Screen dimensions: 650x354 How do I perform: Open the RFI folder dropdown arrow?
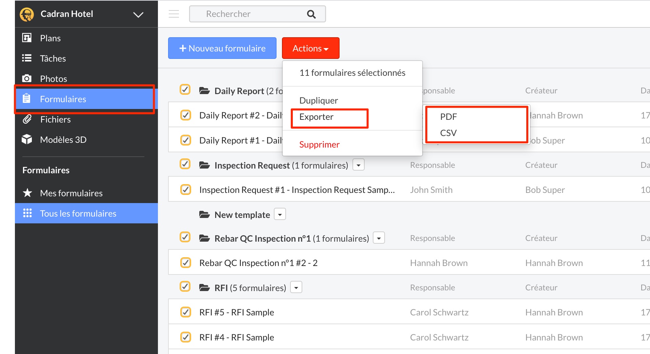296,288
